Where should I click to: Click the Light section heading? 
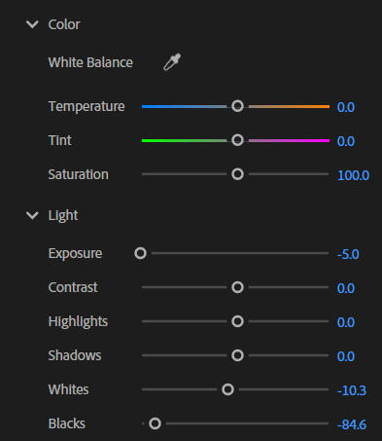63,215
